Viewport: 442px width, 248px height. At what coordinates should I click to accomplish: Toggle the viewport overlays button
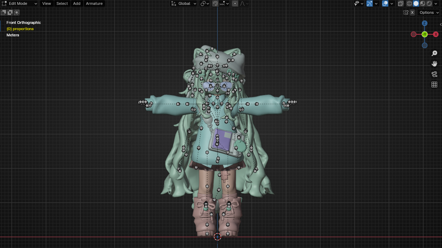385,3
